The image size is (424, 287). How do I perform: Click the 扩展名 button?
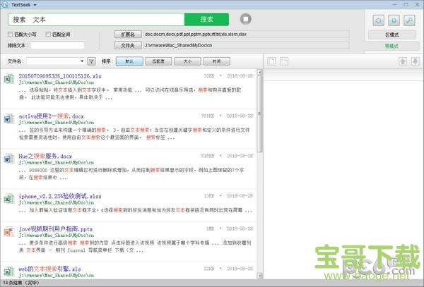coord(128,35)
